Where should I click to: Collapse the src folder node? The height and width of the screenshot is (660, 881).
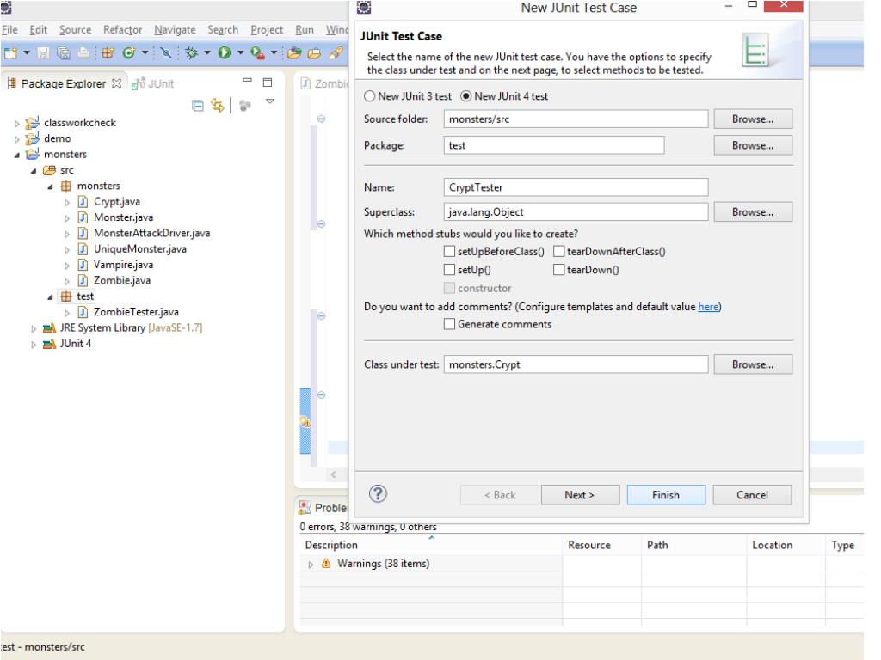(34, 171)
